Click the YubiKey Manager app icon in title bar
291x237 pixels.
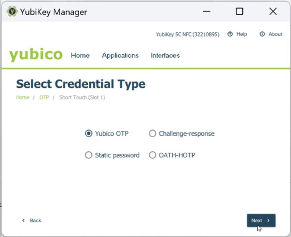[x=12, y=12]
